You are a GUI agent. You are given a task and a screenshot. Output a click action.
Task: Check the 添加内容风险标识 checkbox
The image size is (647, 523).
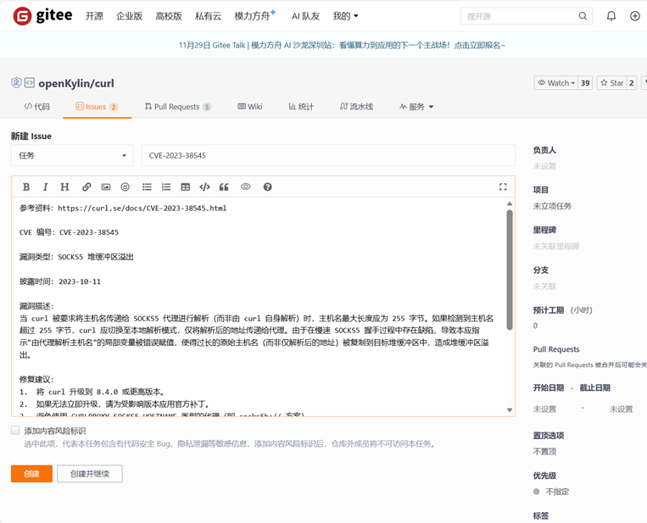(x=15, y=431)
